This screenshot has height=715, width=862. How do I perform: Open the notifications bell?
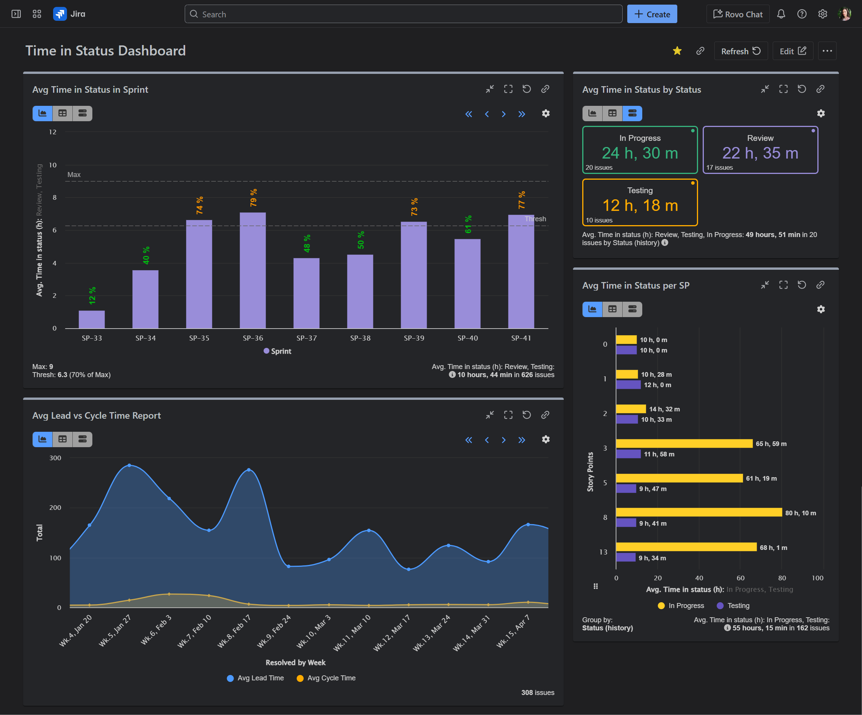pos(781,14)
